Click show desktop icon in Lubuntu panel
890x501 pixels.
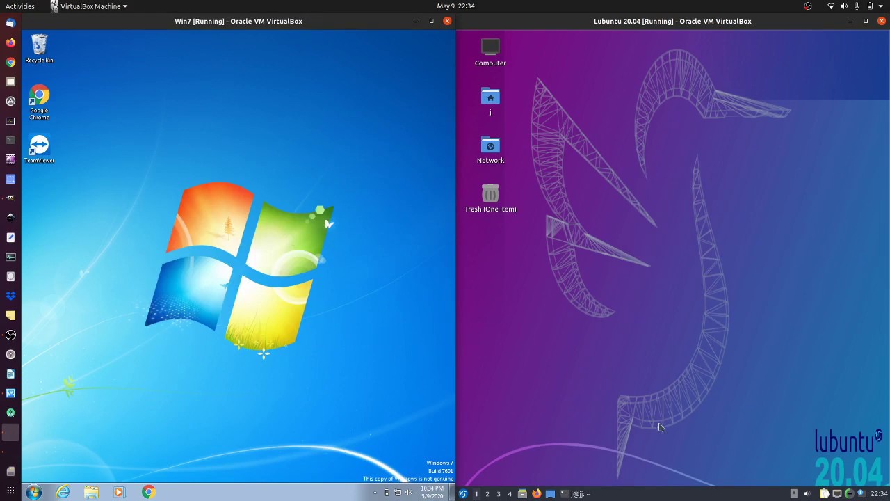pyautogui.click(x=550, y=494)
